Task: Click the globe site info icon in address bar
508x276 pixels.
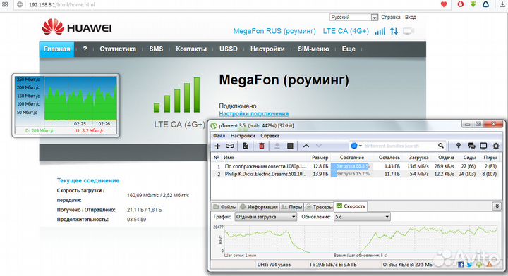Action: (20, 4)
